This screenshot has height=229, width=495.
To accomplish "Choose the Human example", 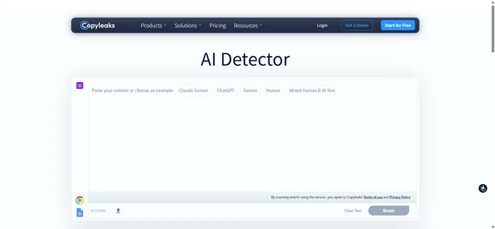I will click(273, 90).
